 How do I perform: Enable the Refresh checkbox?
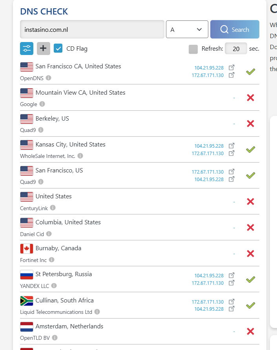193,49
